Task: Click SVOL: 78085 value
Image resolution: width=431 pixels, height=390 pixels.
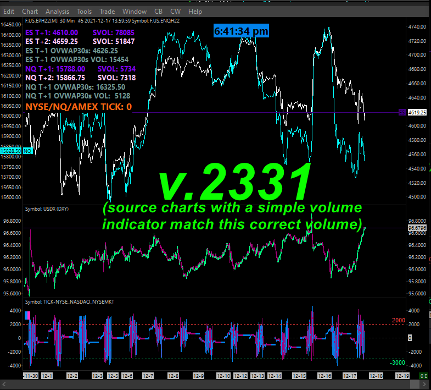Action: click(114, 33)
